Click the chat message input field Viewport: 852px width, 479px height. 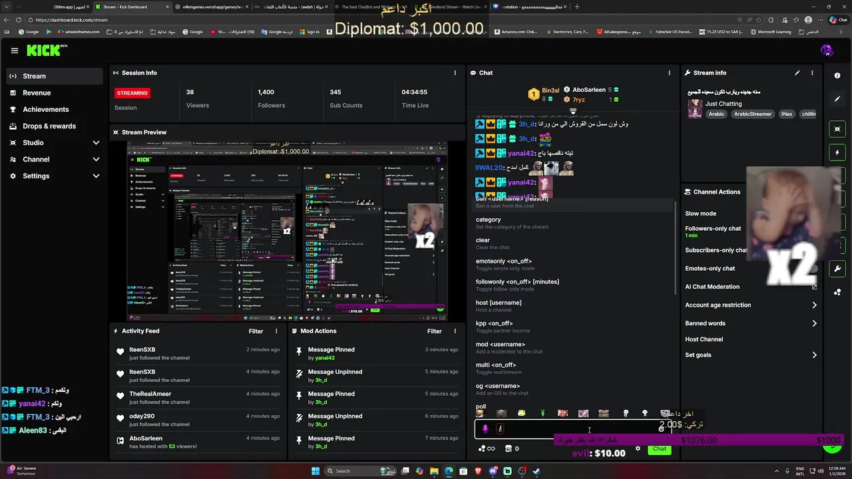pos(572,429)
